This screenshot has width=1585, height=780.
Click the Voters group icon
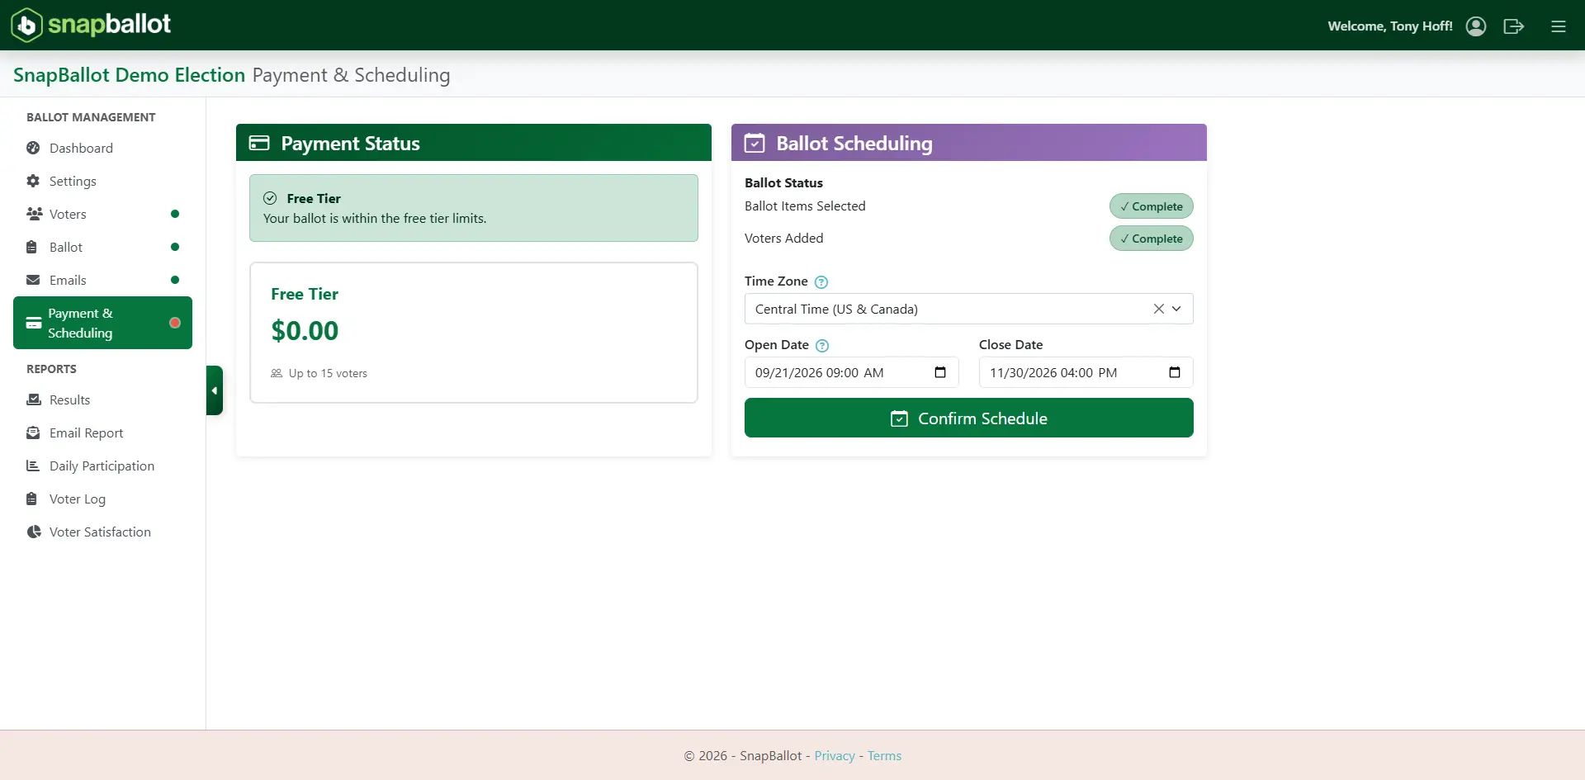pos(34,214)
